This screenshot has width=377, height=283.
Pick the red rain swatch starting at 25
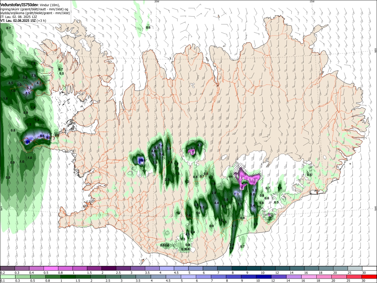click(355, 277)
